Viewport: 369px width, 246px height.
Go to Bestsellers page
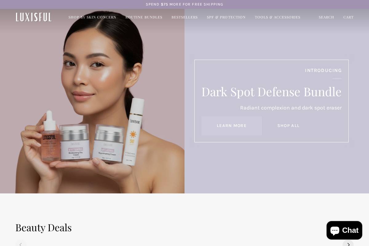pos(184,17)
